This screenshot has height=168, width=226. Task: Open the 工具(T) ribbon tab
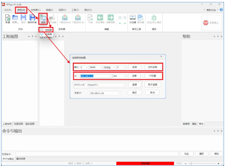tap(75, 10)
